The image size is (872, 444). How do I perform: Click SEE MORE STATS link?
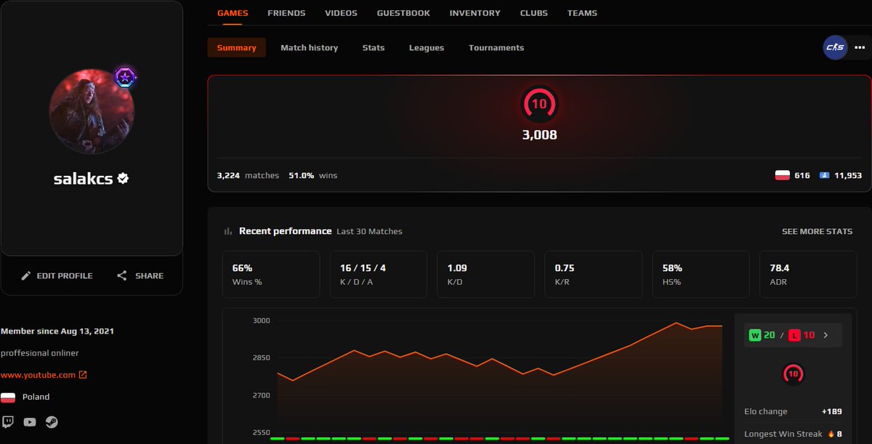[x=817, y=231]
